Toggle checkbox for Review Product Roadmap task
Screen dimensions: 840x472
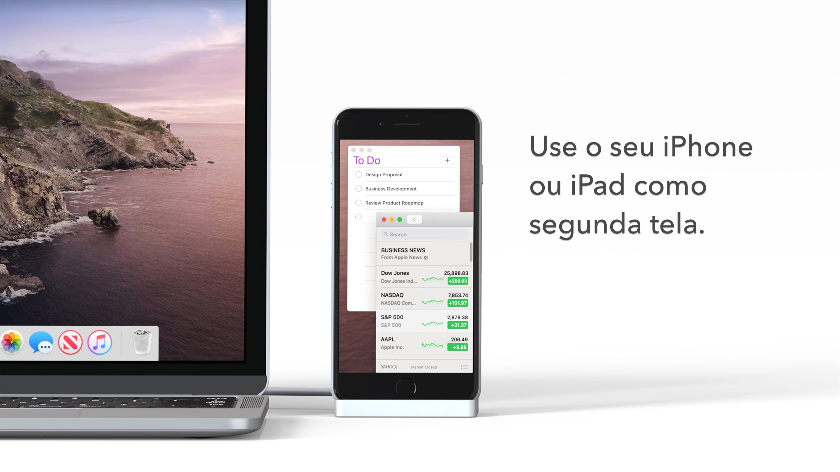(x=358, y=203)
